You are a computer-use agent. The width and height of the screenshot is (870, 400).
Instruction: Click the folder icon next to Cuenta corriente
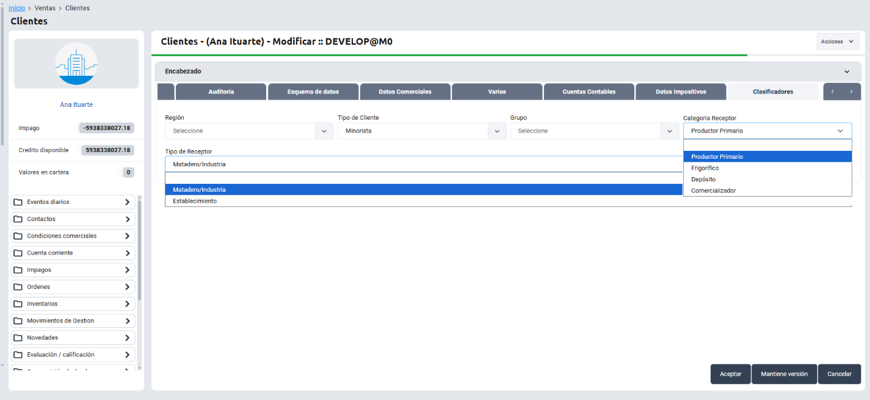(x=18, y=253)
